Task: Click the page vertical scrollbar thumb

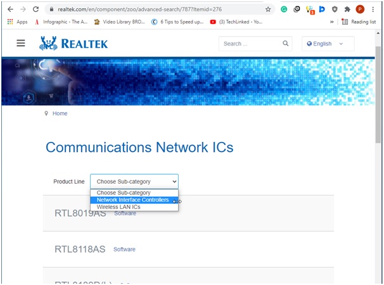Action: click(x=378, y=94)
